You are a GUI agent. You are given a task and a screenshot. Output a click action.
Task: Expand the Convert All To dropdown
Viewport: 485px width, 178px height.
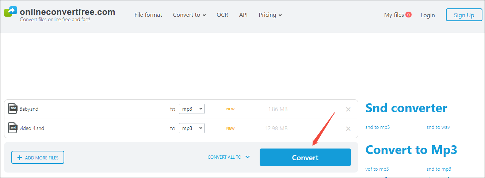point(229,157)
